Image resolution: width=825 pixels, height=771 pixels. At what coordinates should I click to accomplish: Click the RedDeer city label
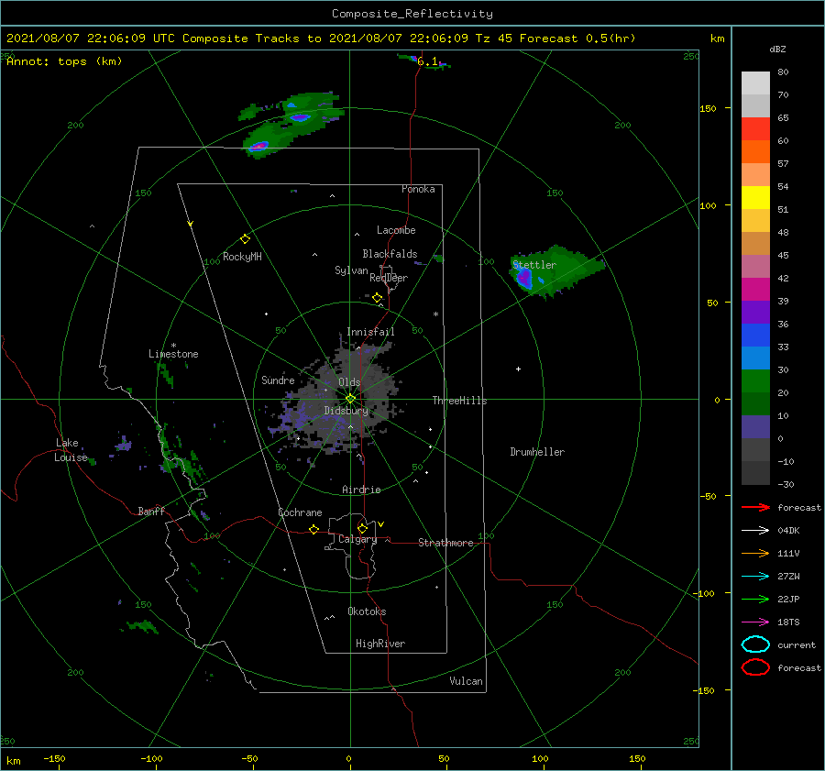(x=389, y=278)
